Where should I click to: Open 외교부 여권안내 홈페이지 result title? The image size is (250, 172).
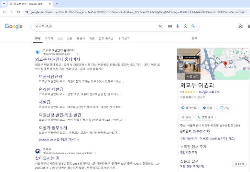[57, 59]
